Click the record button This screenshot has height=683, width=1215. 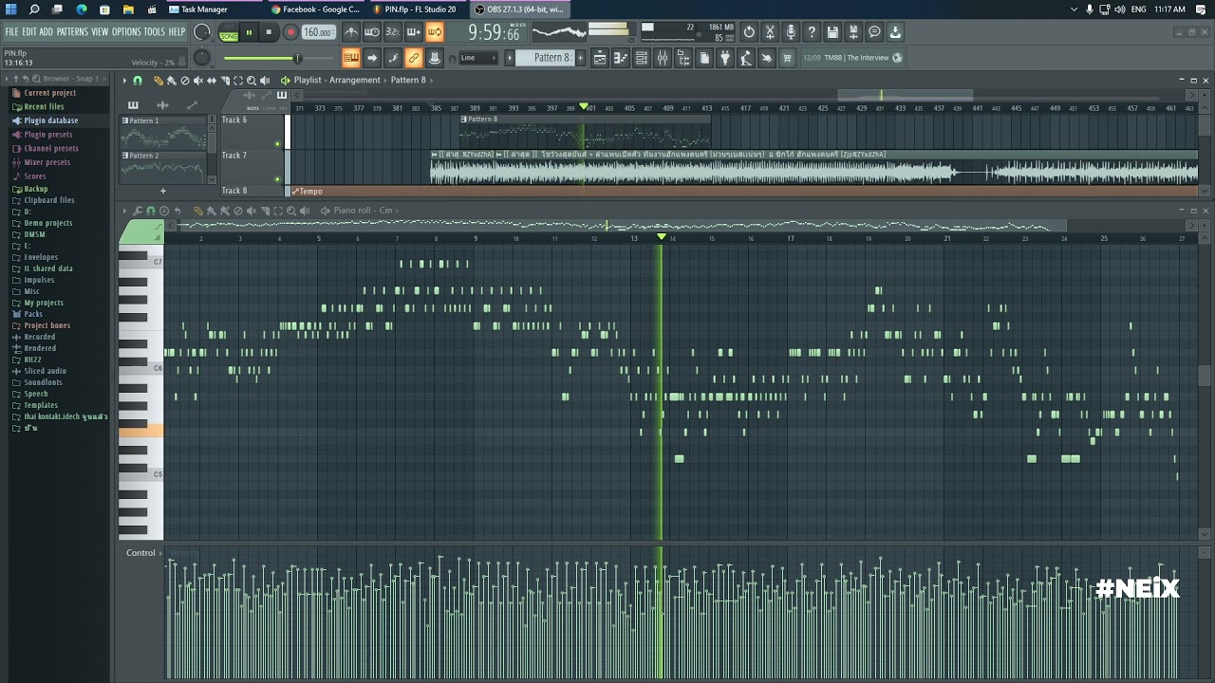pos(290,32)
